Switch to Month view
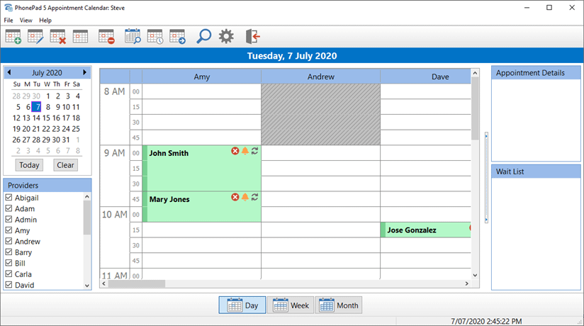The image size is (584, 326). [x=339, y=305]
